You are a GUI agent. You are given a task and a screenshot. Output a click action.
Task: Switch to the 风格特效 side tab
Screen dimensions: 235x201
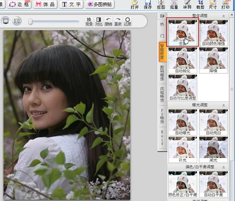tap(162, 95)
